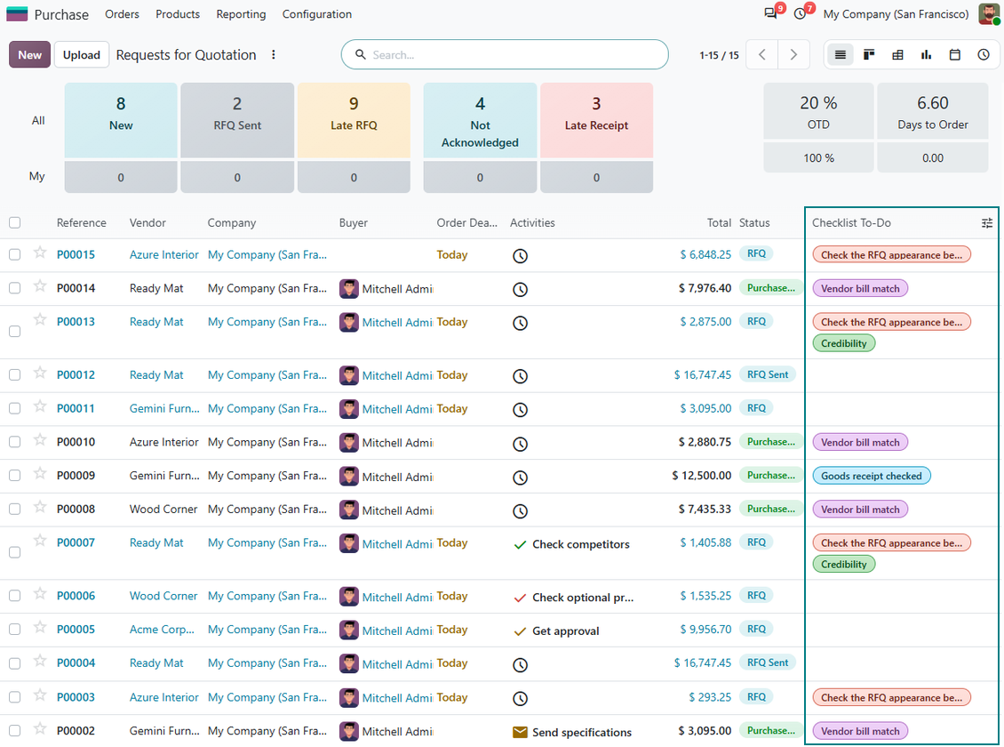Open the activities clock icon in top bar
Viewport: 1004px width, 747px height.
[x=800, y=13]
